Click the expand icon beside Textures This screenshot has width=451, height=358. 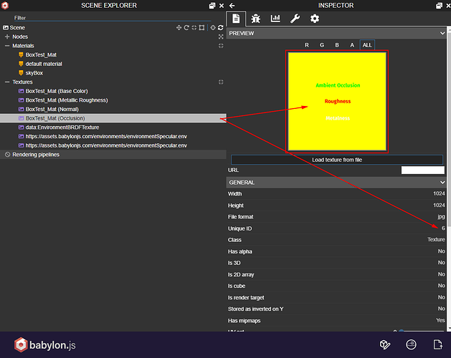[221, 82]
